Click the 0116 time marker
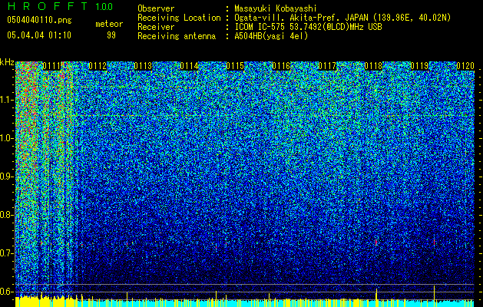This screenshot has height=307, width=483. pyautogui.click(x=281, y=66)
